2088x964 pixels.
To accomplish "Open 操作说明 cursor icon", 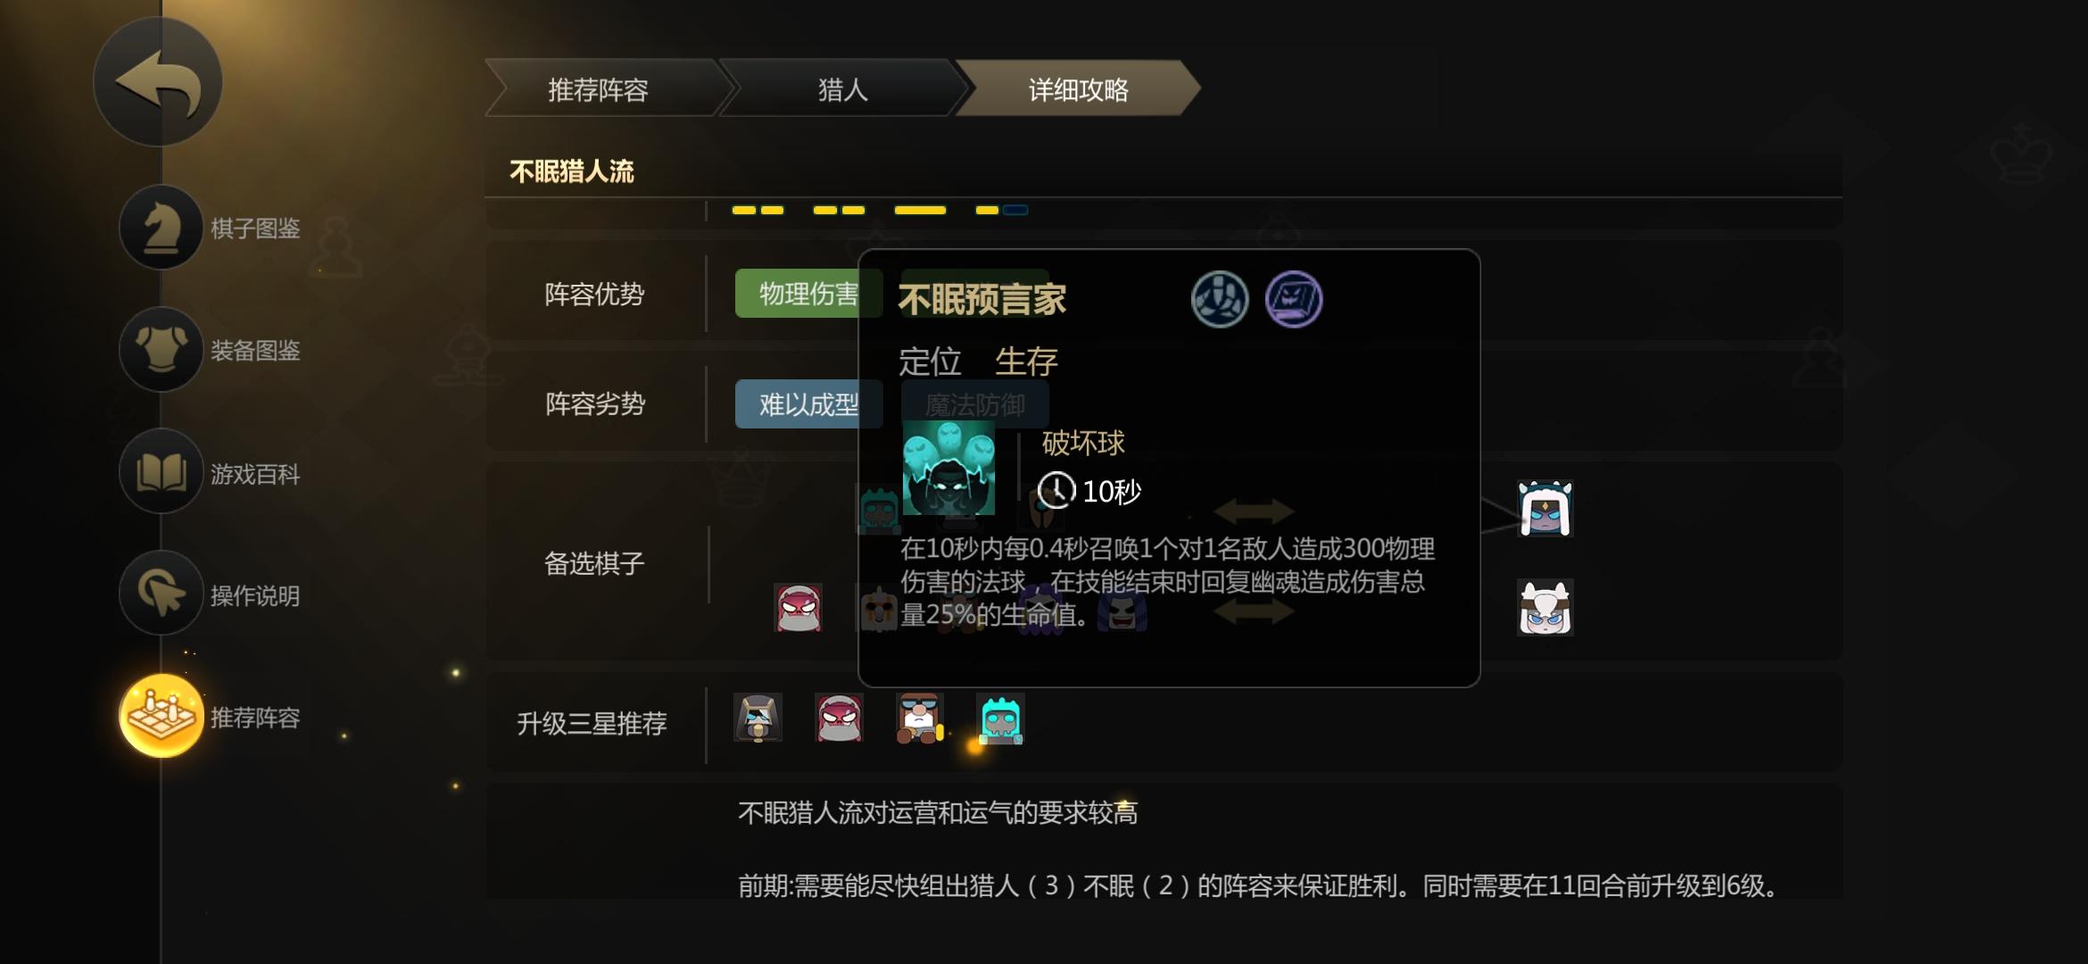I will tap(162, 594).
